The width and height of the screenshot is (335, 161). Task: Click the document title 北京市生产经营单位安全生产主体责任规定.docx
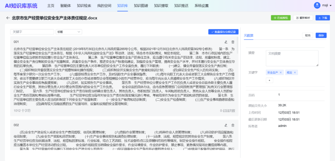55,18
